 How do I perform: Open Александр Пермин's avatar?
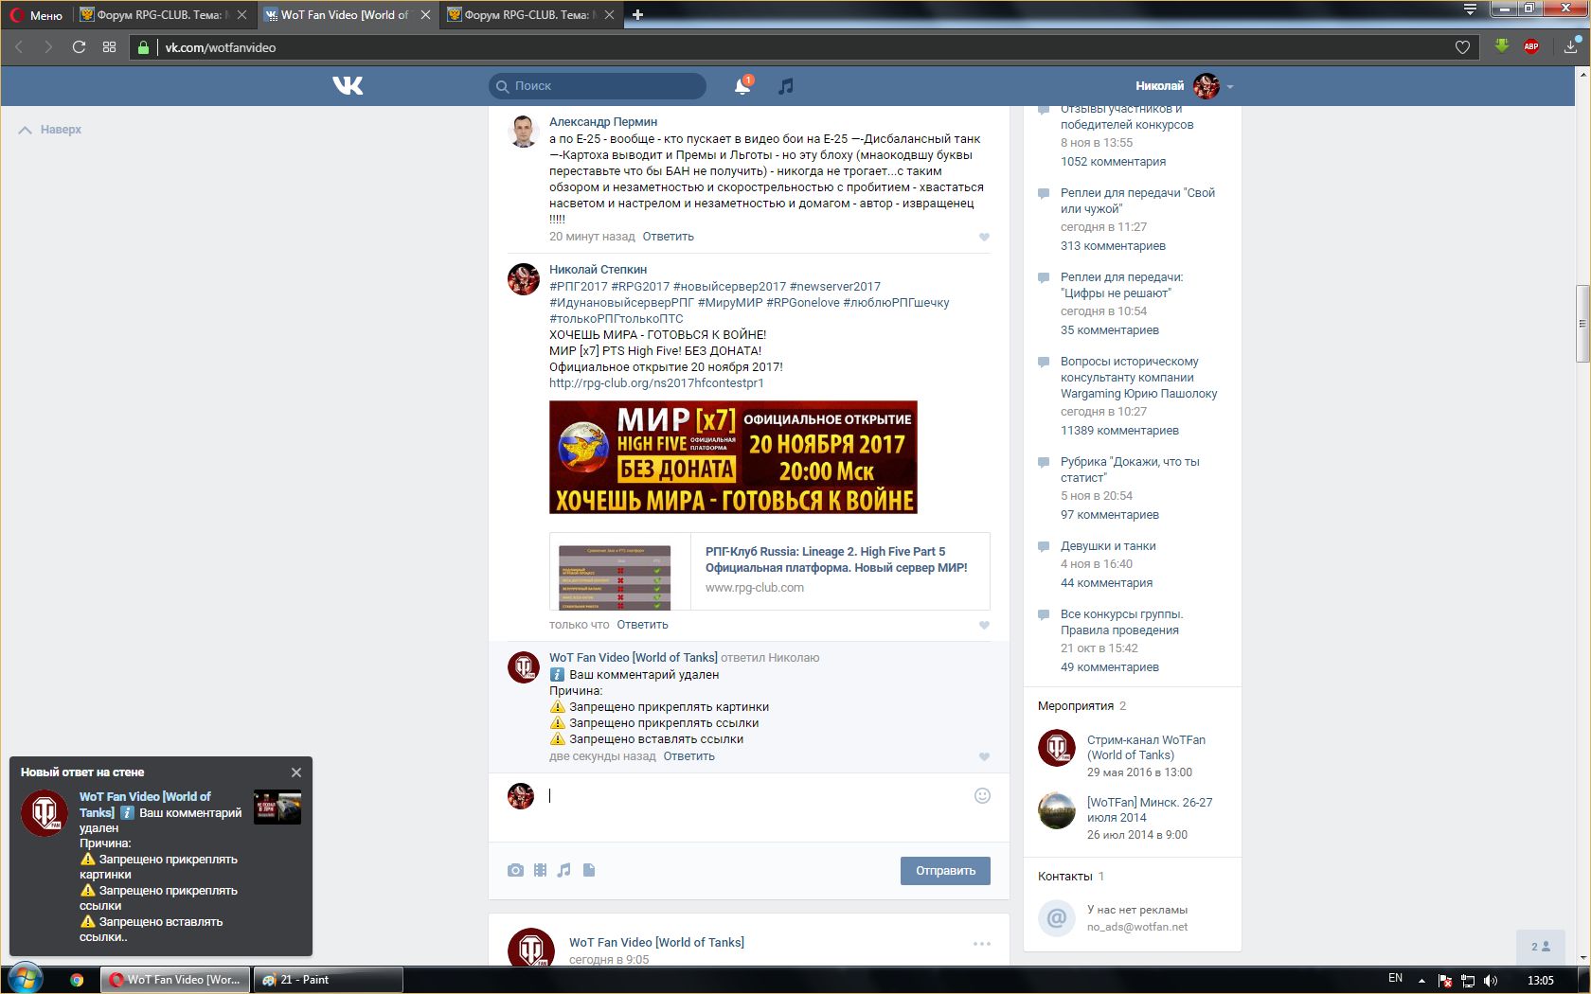coord(524,132)
